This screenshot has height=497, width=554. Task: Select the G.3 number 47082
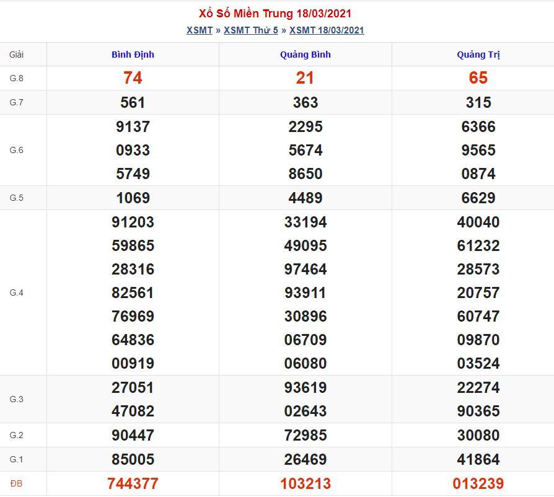[x=133, y=411]
